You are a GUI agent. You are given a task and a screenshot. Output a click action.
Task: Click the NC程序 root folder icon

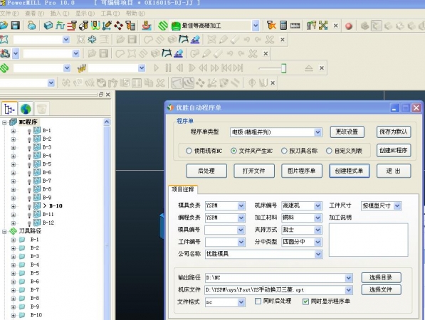tap(14, 122)
